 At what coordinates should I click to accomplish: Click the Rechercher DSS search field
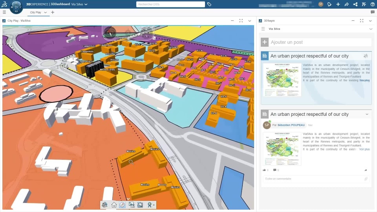[170, 4]
